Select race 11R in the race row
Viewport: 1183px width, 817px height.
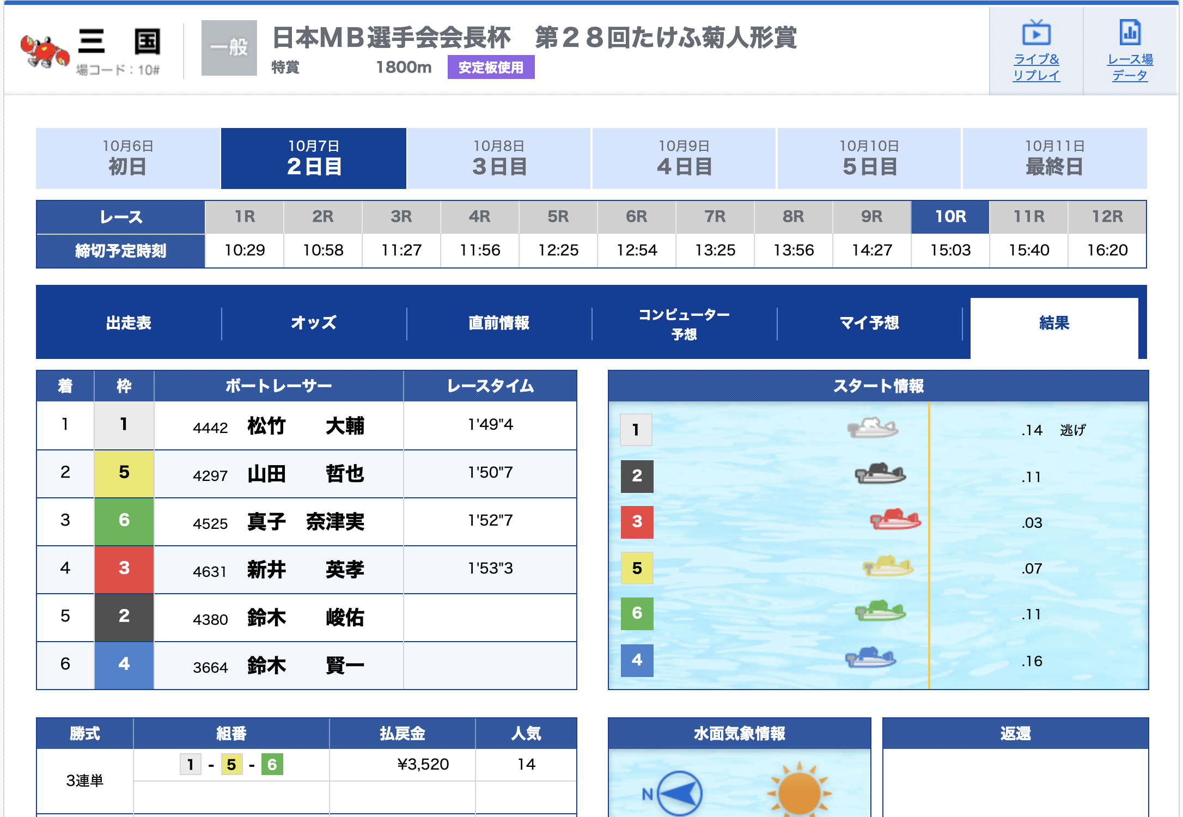coord(1029,217)
